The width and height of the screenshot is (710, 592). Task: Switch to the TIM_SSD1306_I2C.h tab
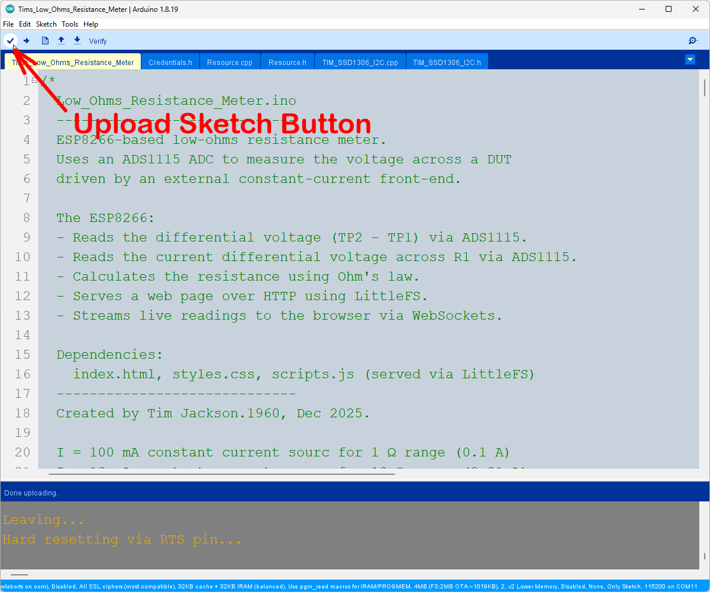[447, 62]
